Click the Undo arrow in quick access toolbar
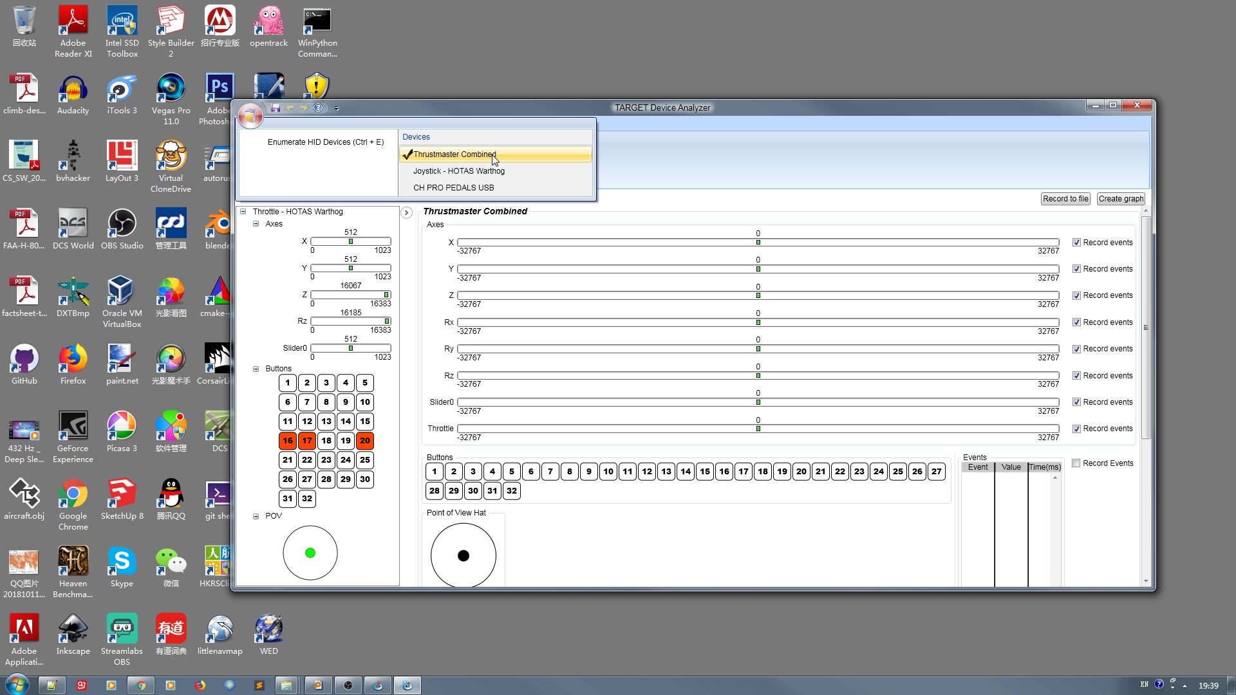The height and width of the screenshot is (695, 1236). [290, 107]
